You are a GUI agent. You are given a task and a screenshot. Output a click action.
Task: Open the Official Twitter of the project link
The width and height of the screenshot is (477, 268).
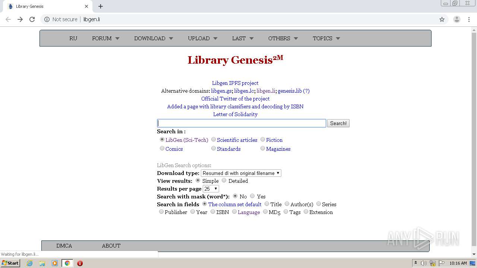pos(236,99)
